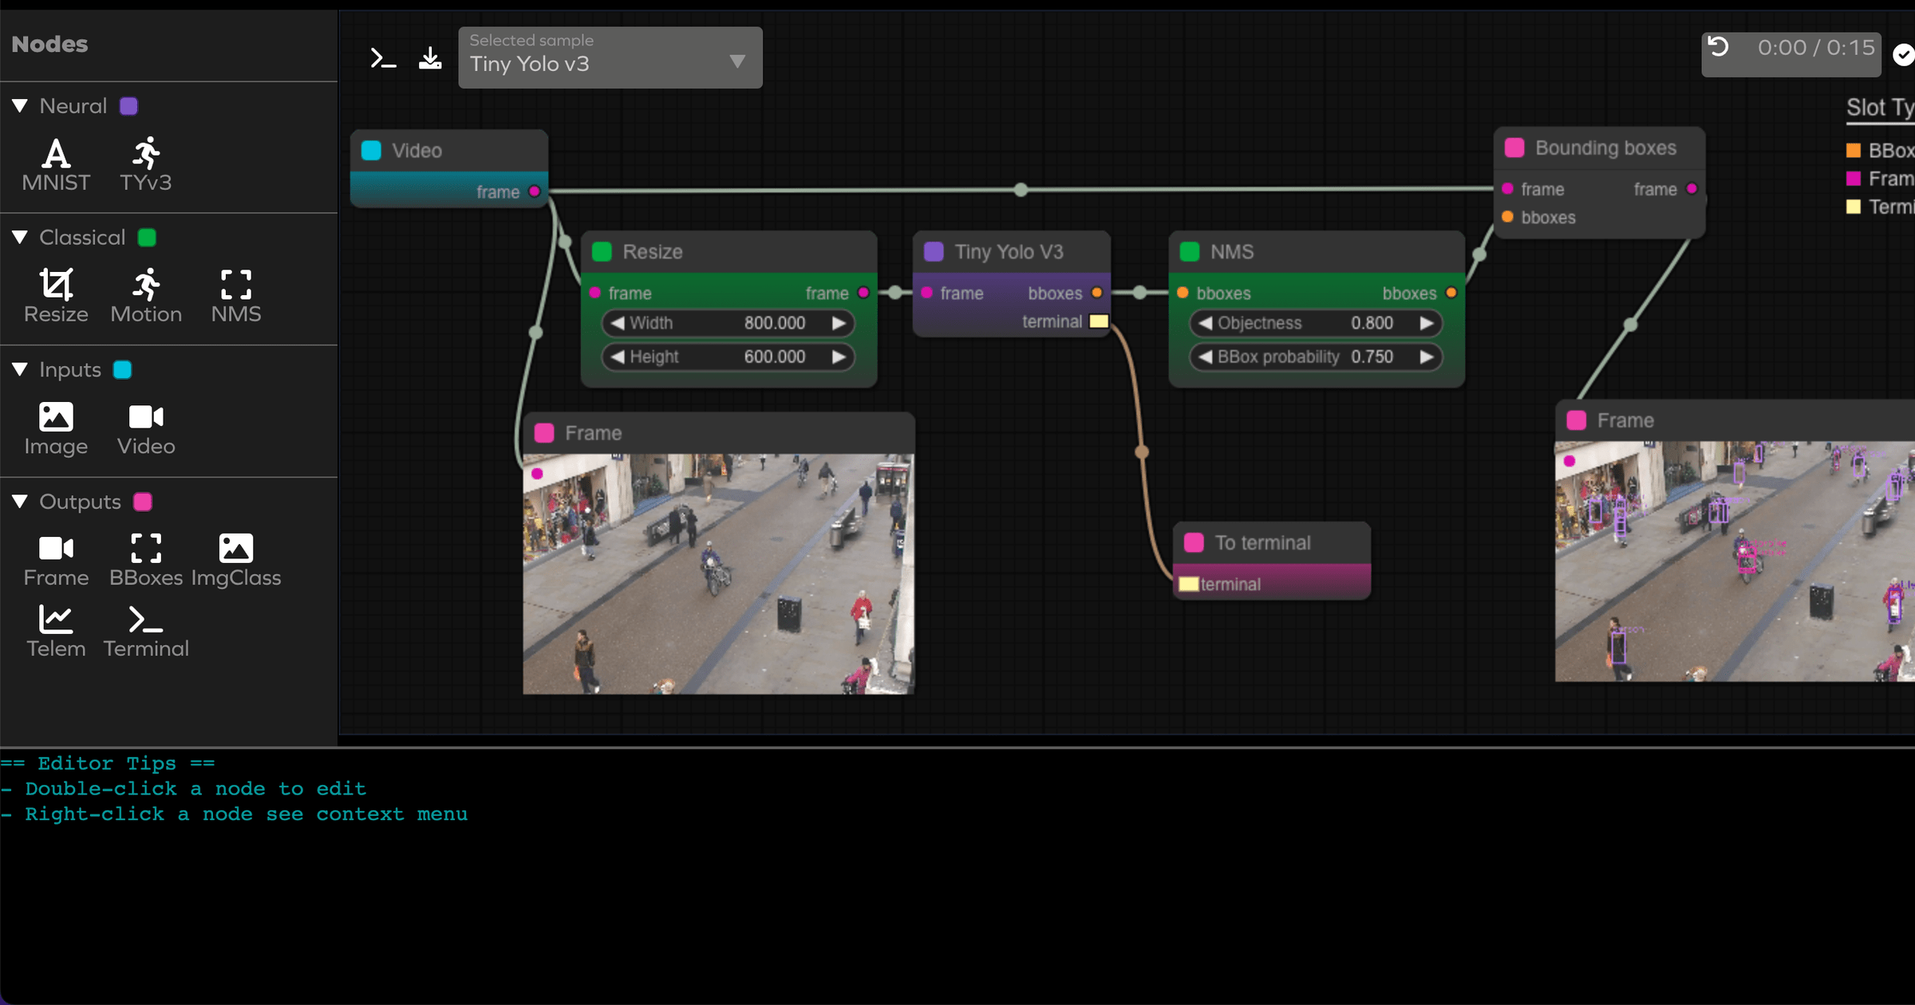Collapse the Classical category
Viewport: 1915px width, 1005px height.
21,238
